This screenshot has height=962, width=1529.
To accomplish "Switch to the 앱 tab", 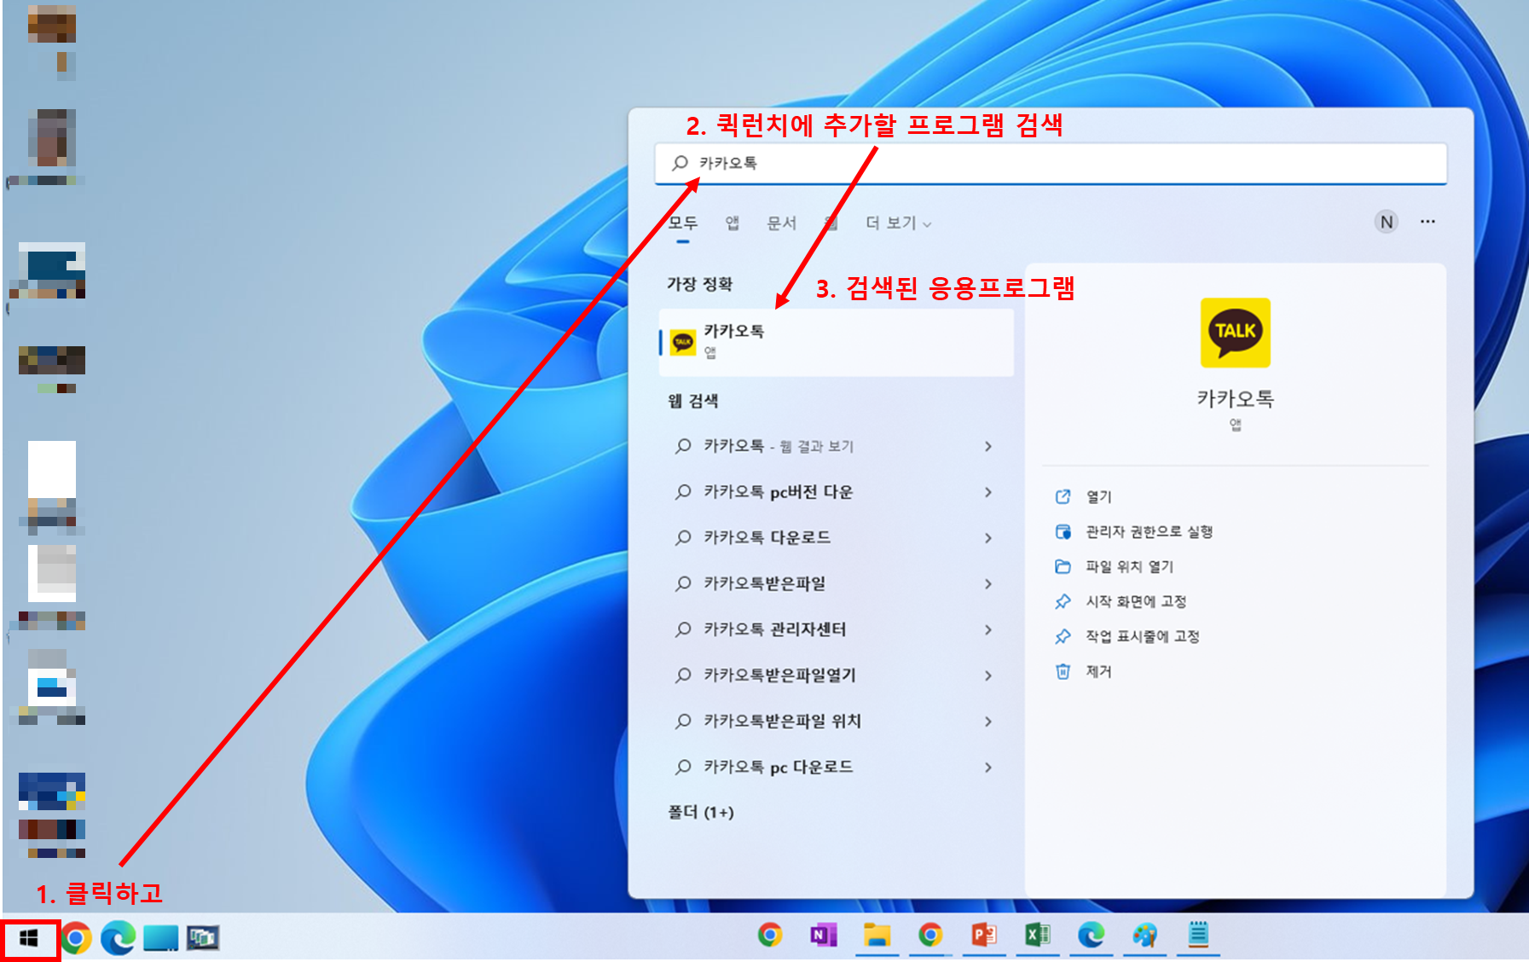I will coord(732,223).
